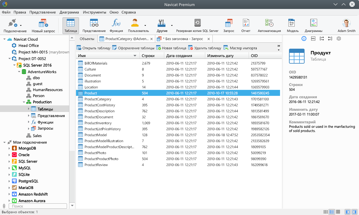Collapse the SQL Server 2016 node
The height and width of the screenshot is (215, 359).
click(x=14, y=65)
